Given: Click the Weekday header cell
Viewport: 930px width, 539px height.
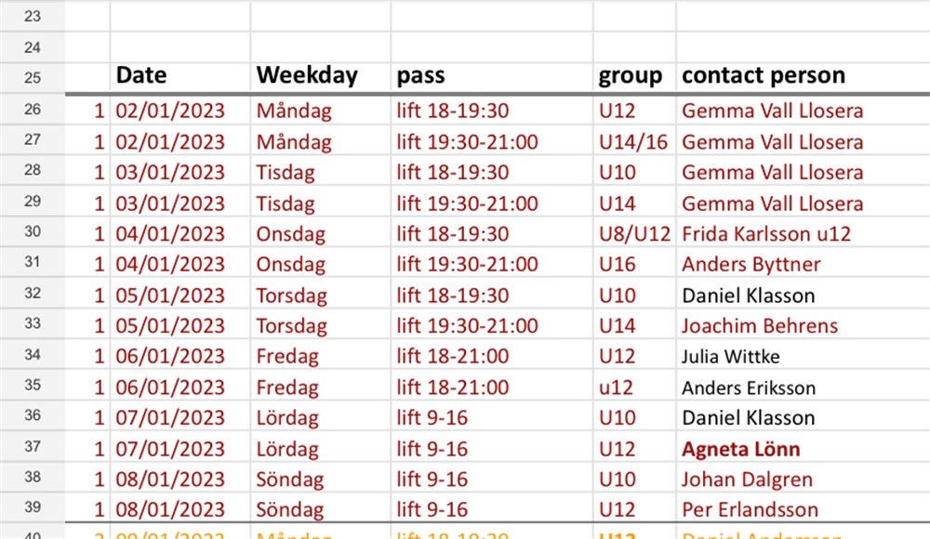Looking at the screenshot, I should (320, 77).
